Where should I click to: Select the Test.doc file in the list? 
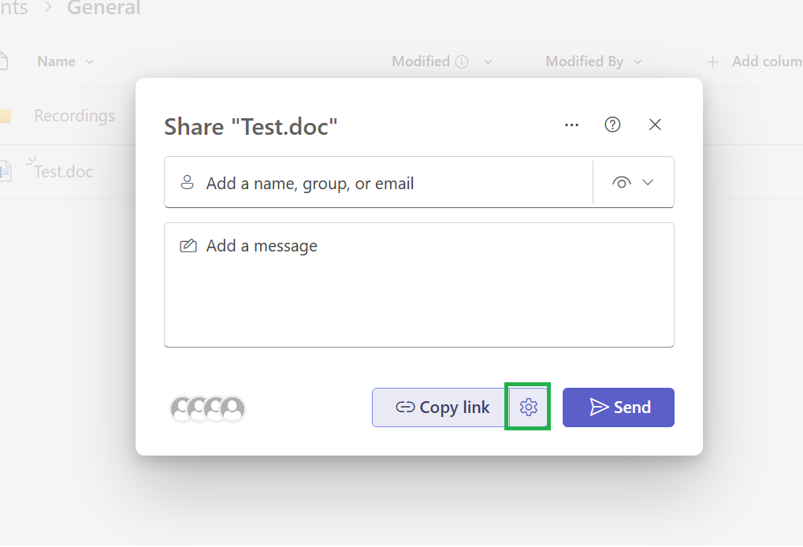click(x=64, y=172)
